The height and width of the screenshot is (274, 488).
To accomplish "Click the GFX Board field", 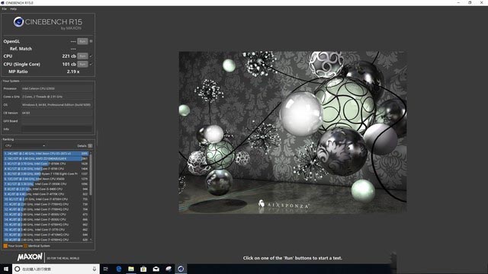I will click(x=56, y=121).
